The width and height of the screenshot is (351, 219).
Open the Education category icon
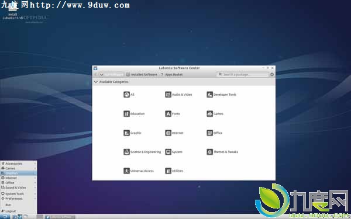coord(126,114)
